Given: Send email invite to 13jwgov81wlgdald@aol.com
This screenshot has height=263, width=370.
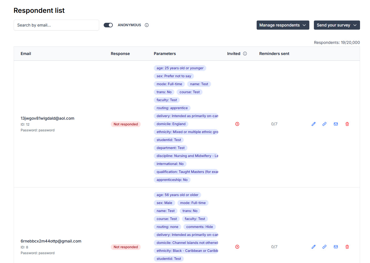Looking at the screenshot, I should point(336,124).
